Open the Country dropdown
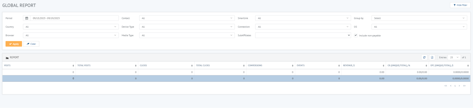The height and width of the screenshot is (108, 473). tap(71, 27)
